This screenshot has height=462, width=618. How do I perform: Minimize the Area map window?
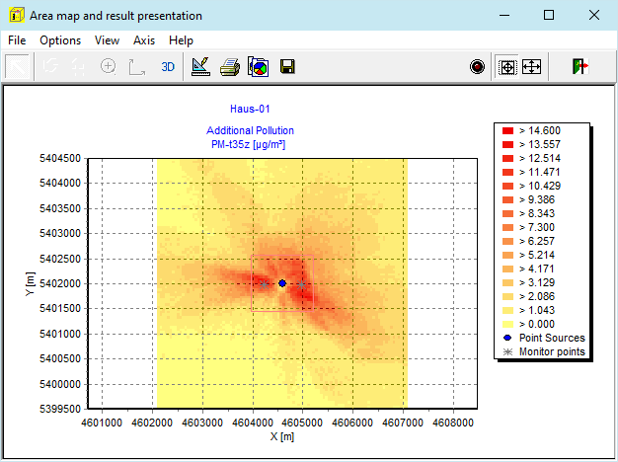(504, 15)
